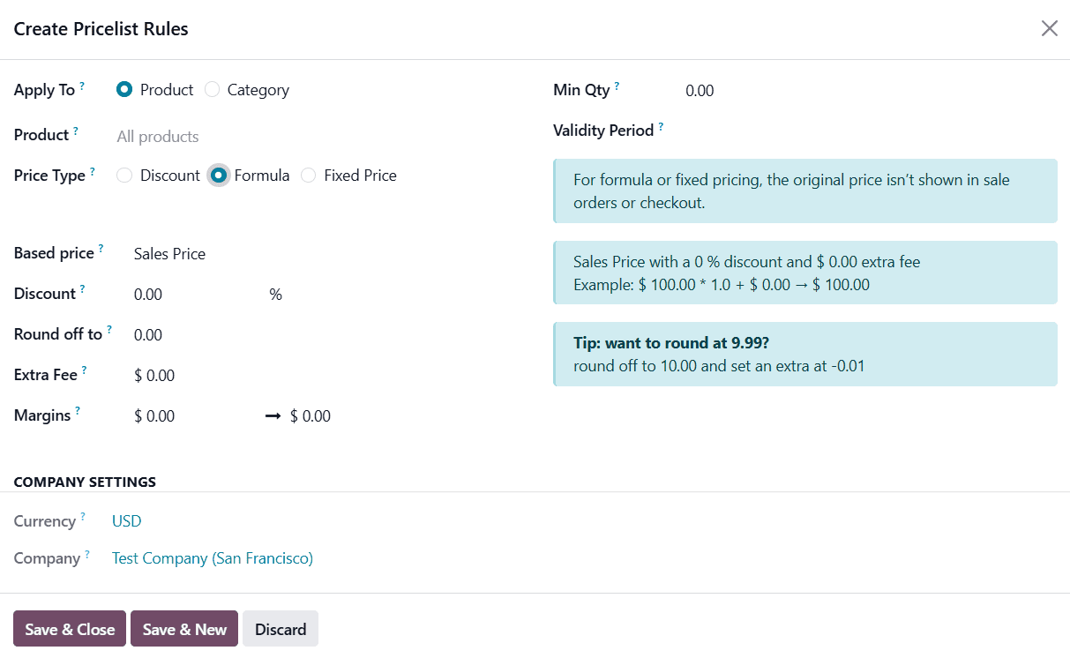1070x658 pixels.
Task: Switch Price Type to Fixed Price
Action: coord(308,175)
